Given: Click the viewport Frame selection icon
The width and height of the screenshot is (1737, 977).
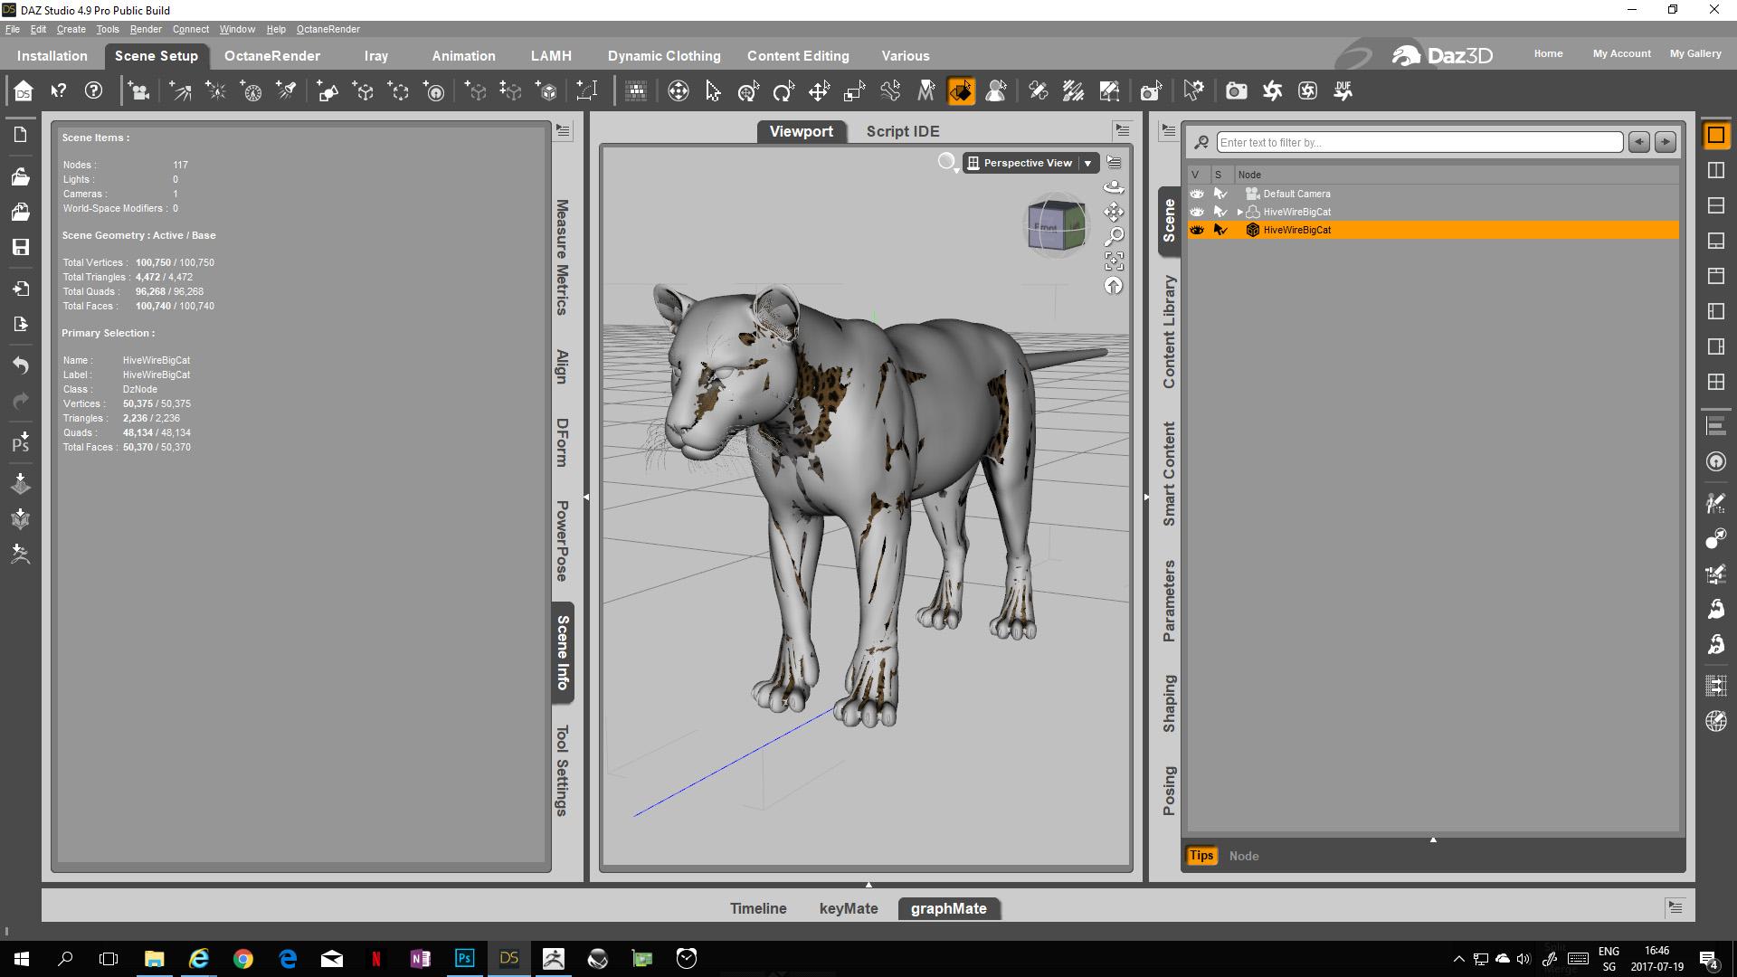Looking at the screenshot, I should click(x=1114, y=261).
